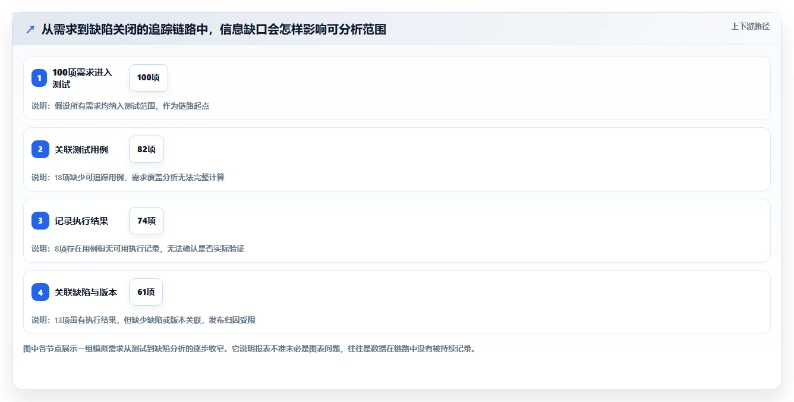Click the step title 100项需求进入测试
This screenshot has height=402, width=794.
click(82, 78)
